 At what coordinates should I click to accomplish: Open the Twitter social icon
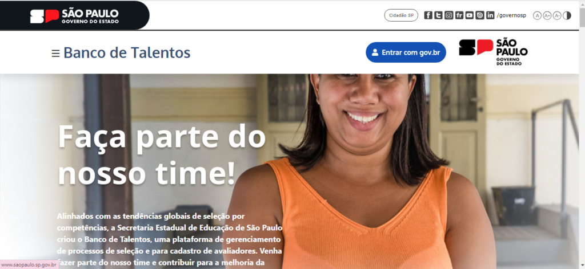[439, 15]
